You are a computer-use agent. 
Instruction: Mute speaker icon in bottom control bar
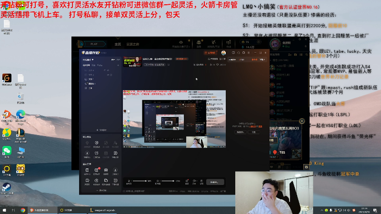[158, 181]
